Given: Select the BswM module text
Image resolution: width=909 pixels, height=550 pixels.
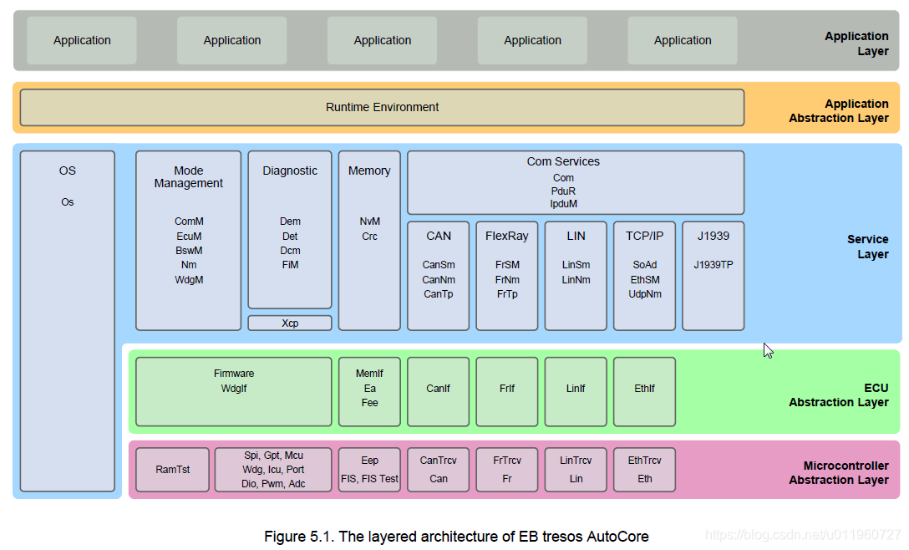Looking at the screenshot, I should pos(189,251).
